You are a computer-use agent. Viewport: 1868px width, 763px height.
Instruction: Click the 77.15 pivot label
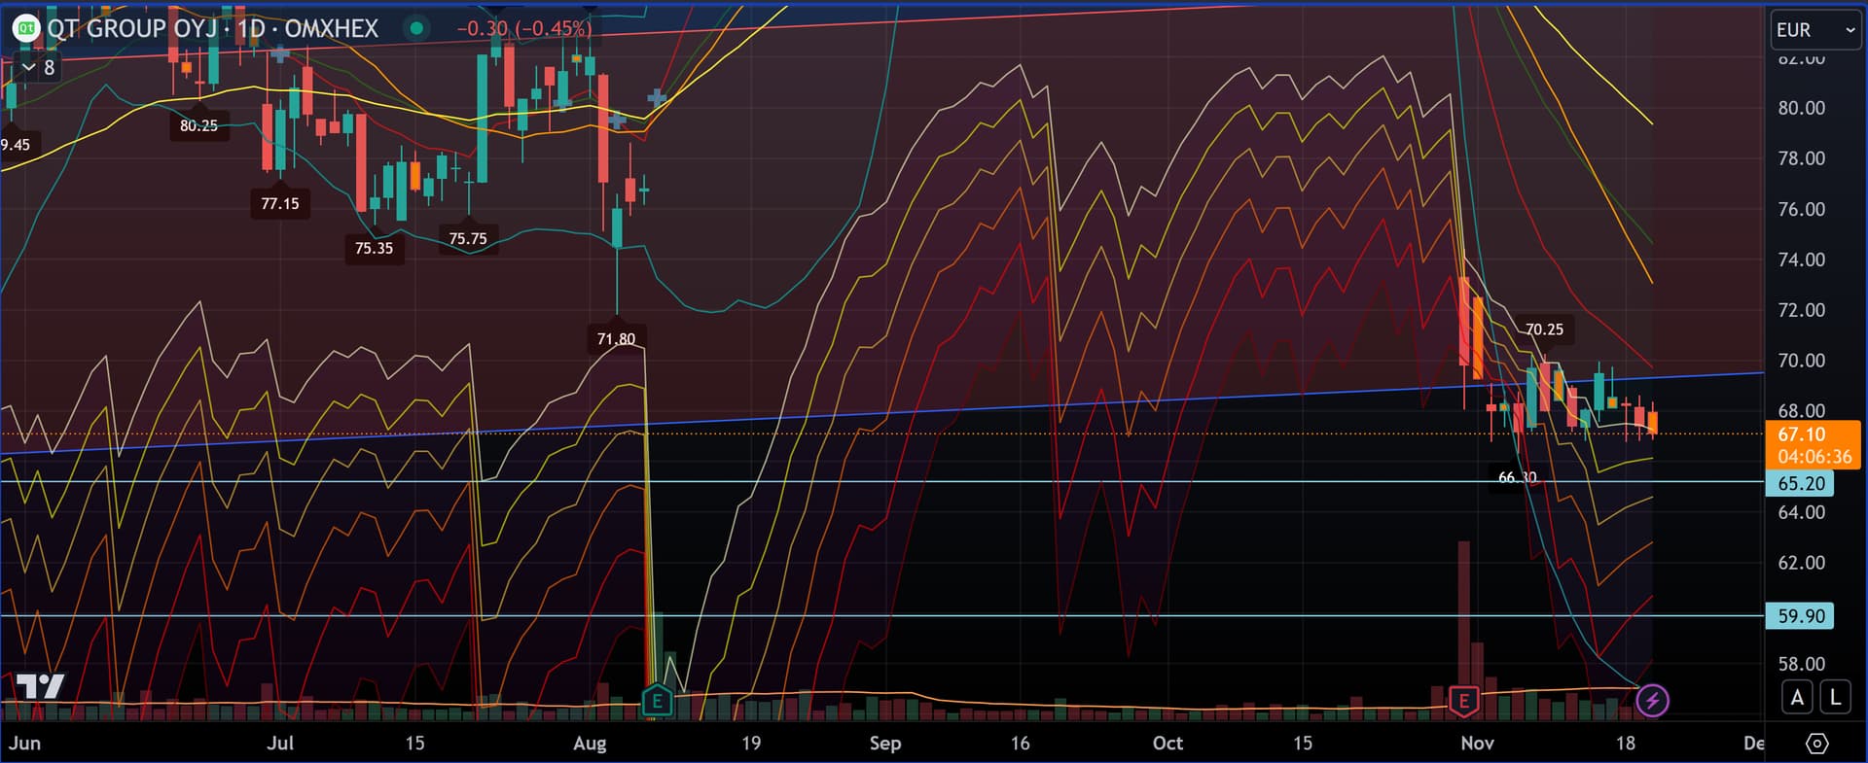pos(280,203)
